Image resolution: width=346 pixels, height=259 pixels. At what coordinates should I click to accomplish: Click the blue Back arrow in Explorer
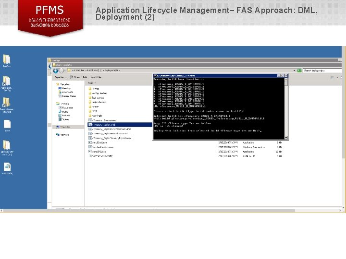(56, 71)
